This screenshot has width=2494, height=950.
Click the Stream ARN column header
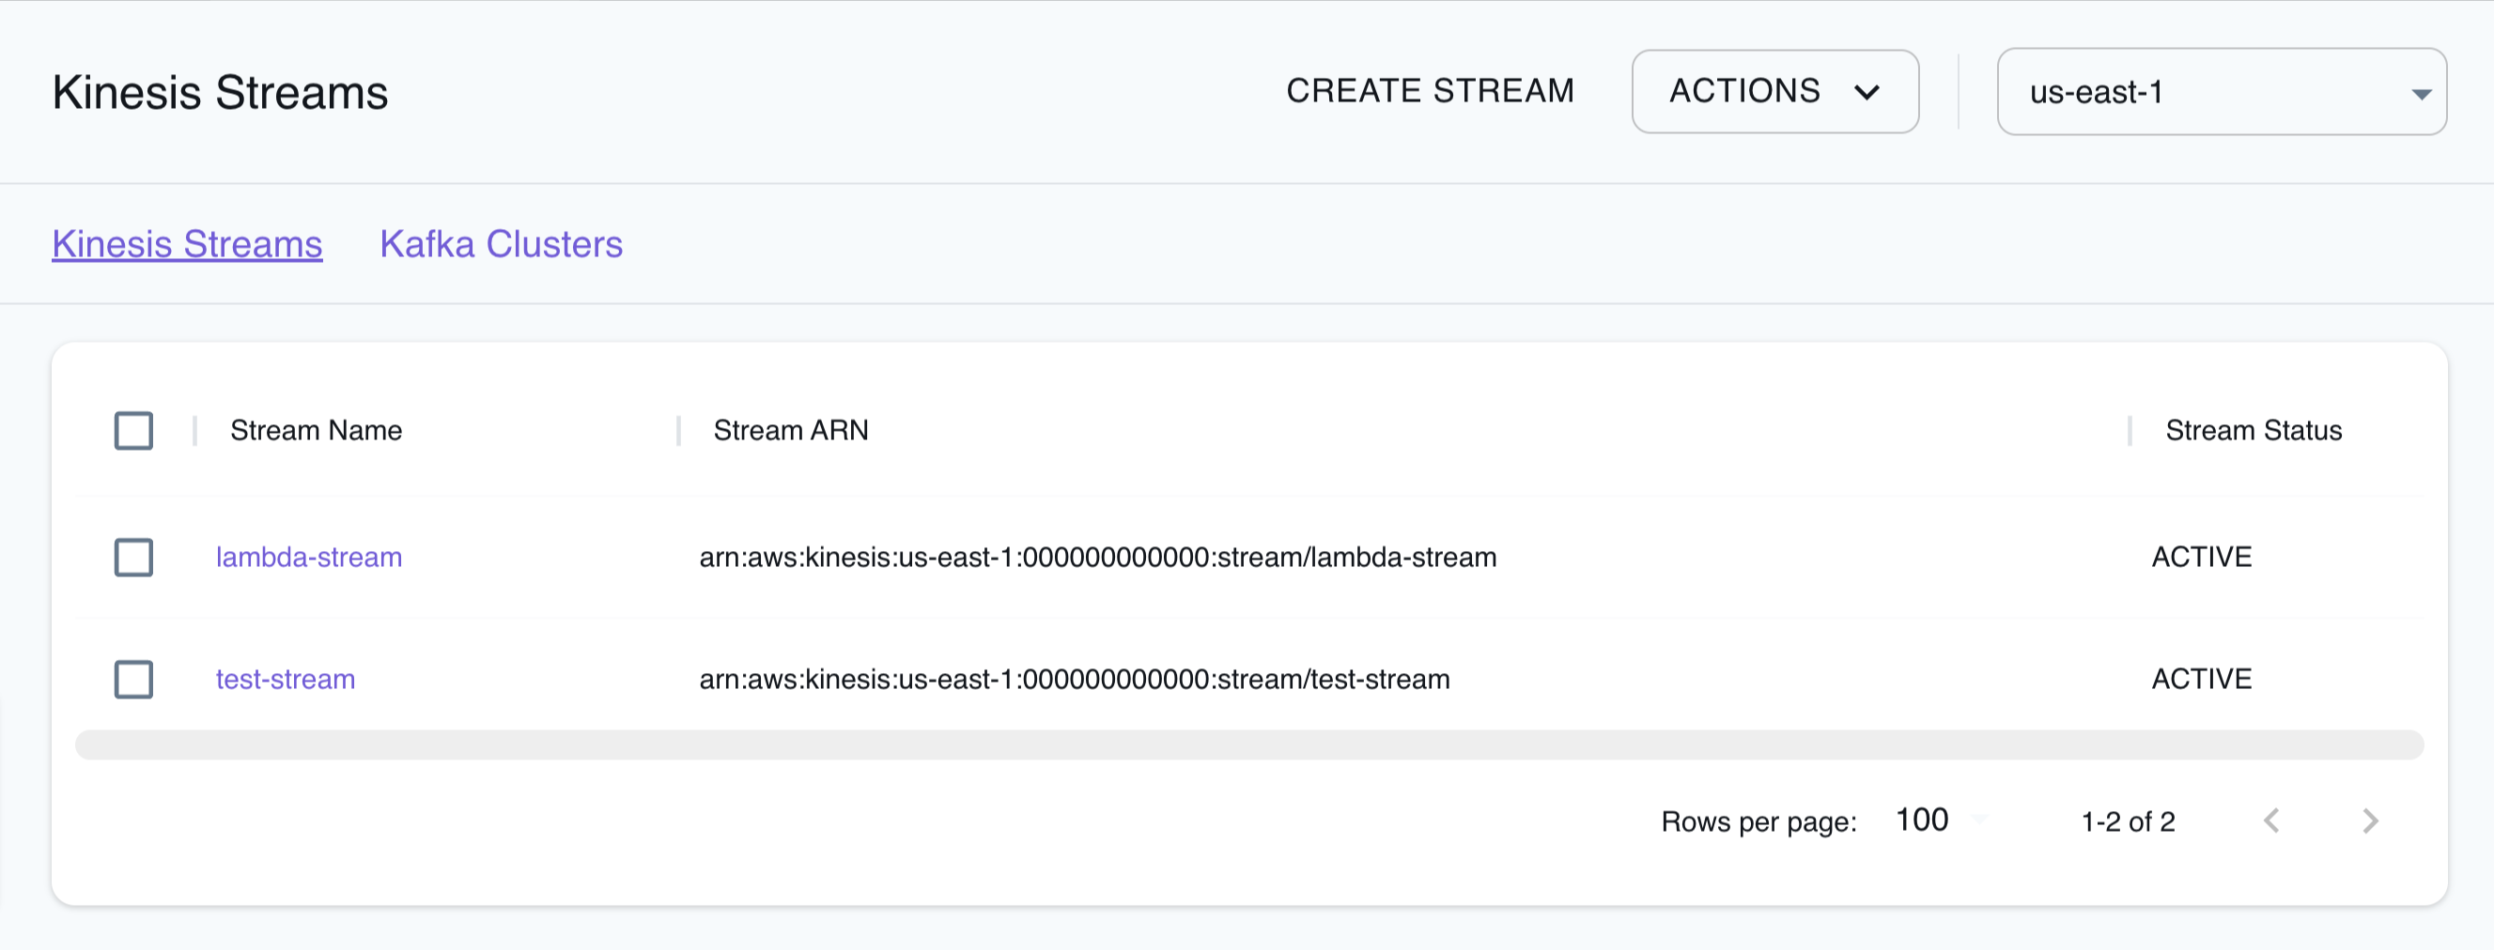[x=791, y=431]
